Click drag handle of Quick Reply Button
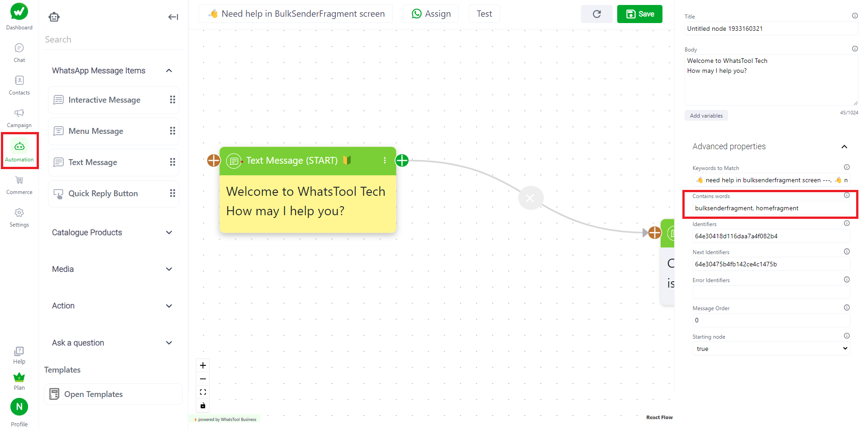This screenshot has height=430, width=867. (172, 193)
